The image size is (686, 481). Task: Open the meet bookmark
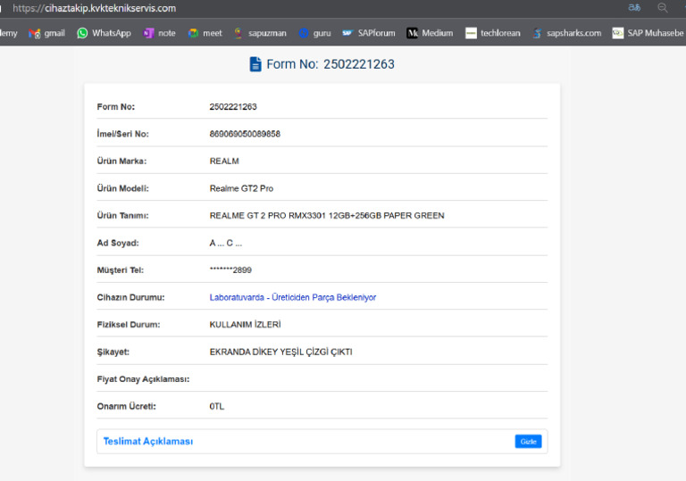(x=205, y=33)
